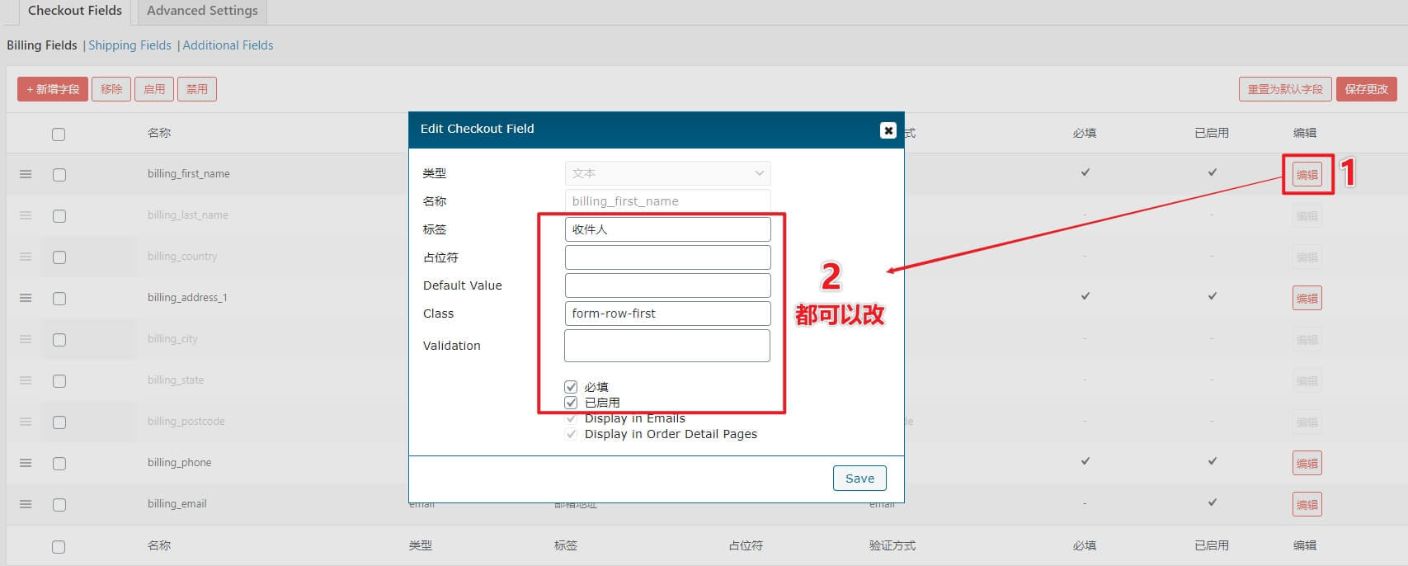Open the Additional Fields section
This screenshot has height=566, width=1408.
pyautogui.click(x=228, y=45)
